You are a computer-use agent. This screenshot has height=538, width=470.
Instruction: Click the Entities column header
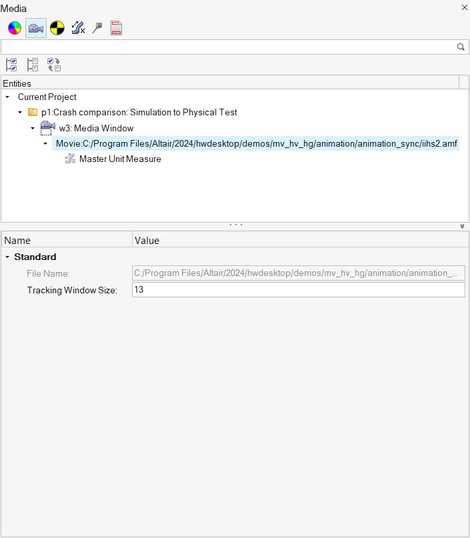coord(229,83)
